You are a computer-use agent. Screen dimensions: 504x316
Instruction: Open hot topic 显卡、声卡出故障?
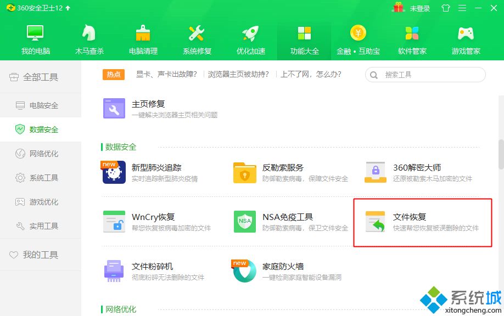166,75
